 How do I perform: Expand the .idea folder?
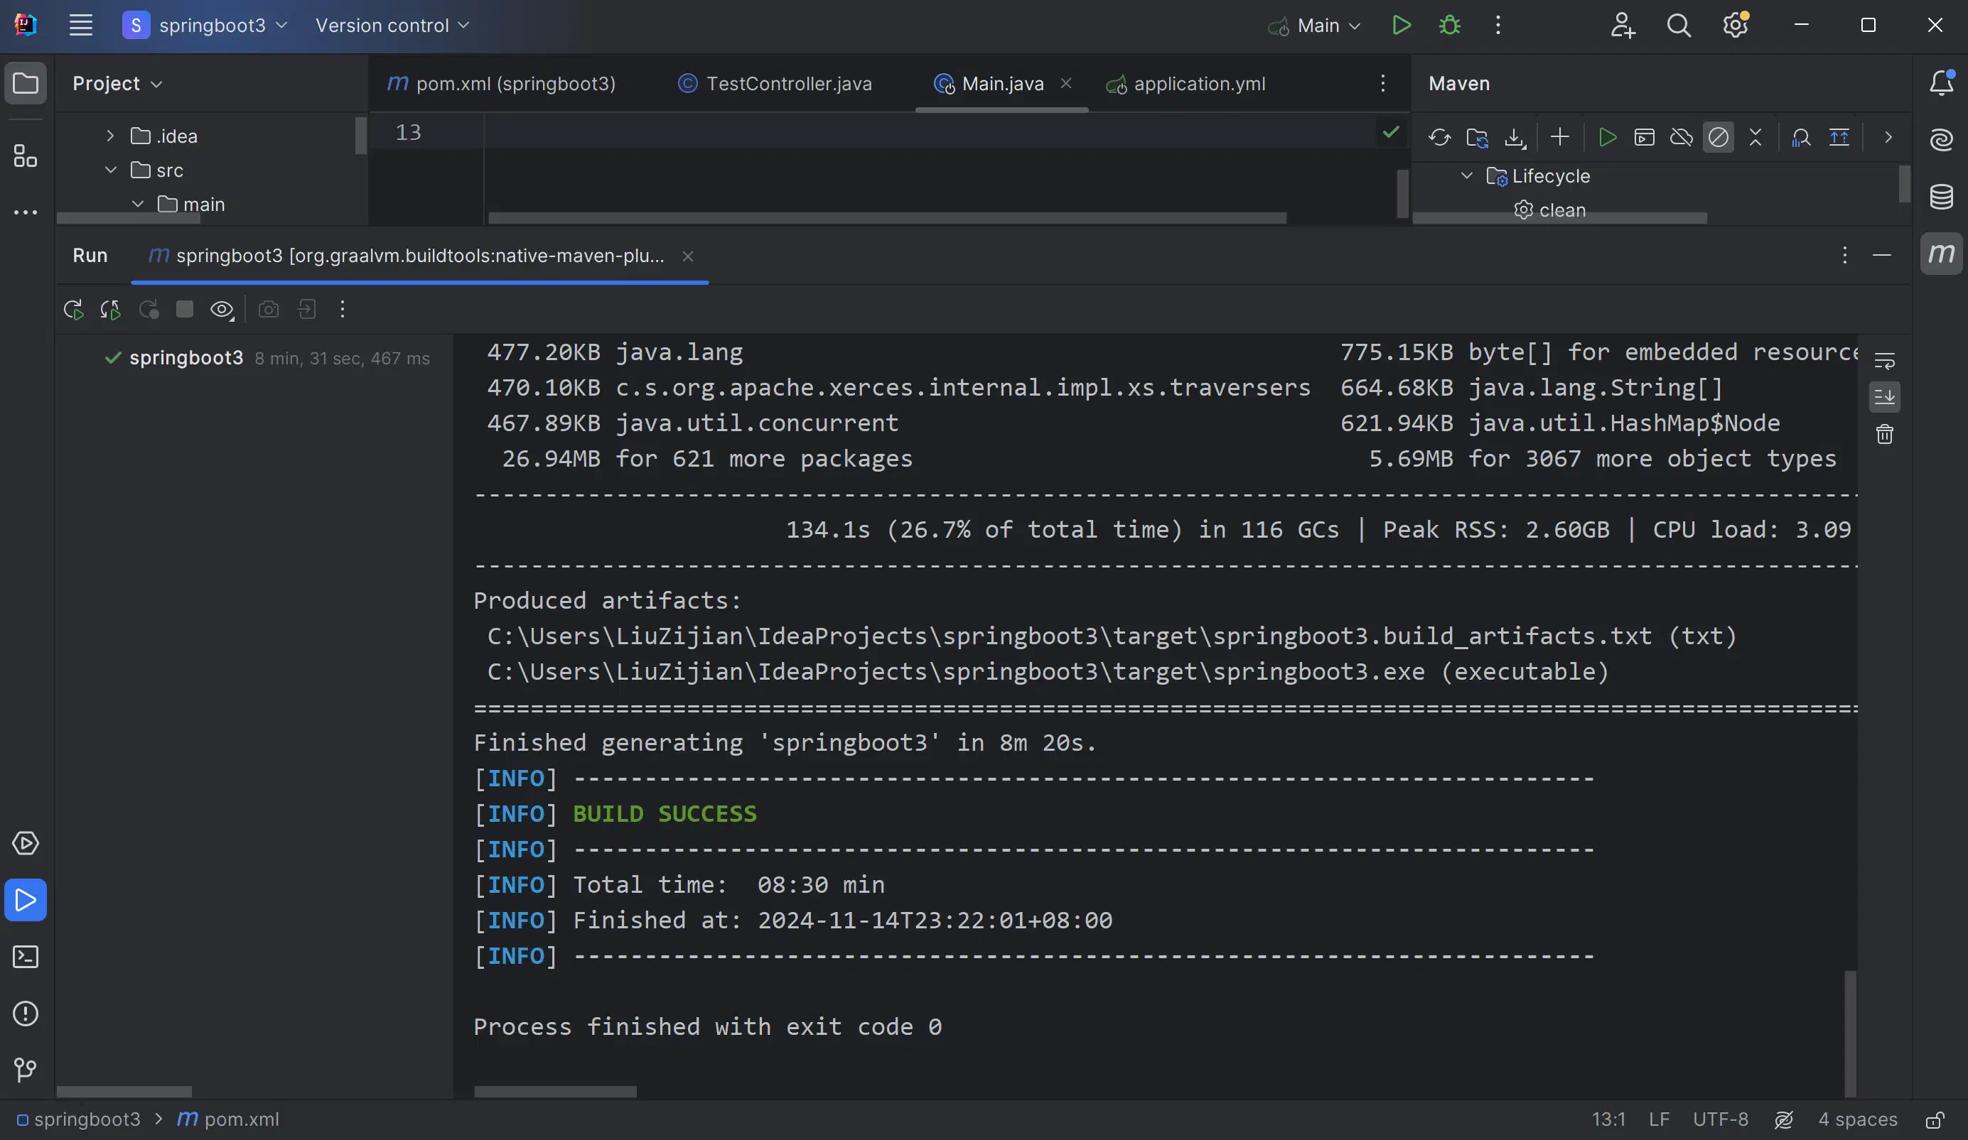pos(110,136)
